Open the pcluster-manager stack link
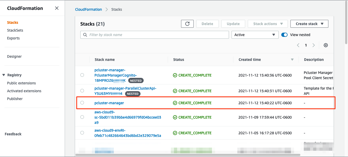The width and height of the screenshot is (348, 157). [109, 103]
